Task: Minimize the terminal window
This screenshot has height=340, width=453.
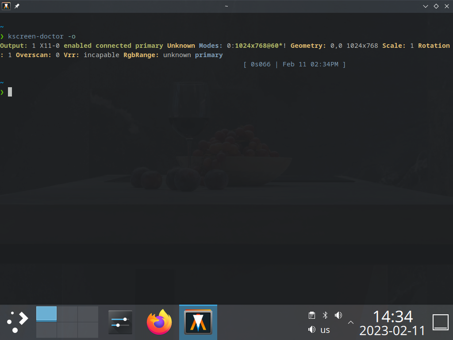Action: pos(426,6)
